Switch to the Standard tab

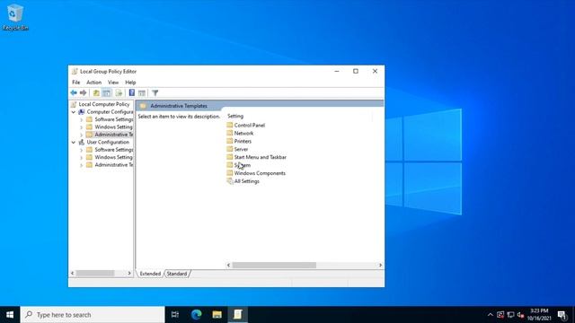177,274
